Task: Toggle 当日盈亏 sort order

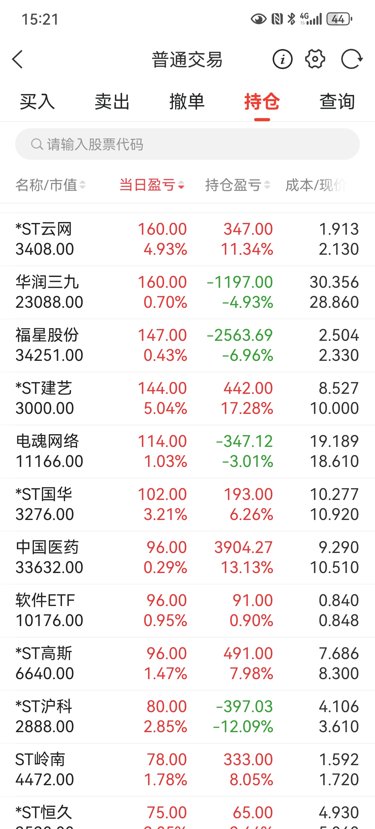Action: [x=152, y=185]
